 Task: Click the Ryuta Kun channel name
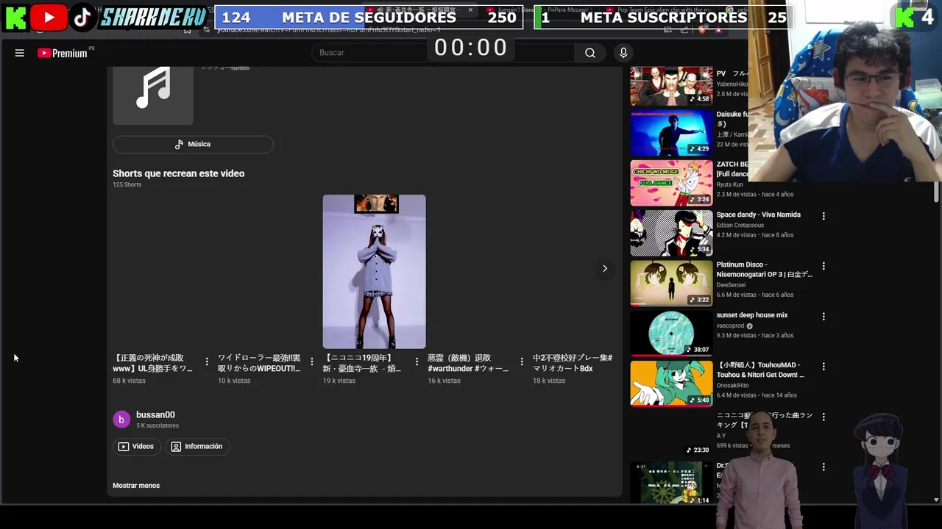pyautogui.click(x=731, y=184)
